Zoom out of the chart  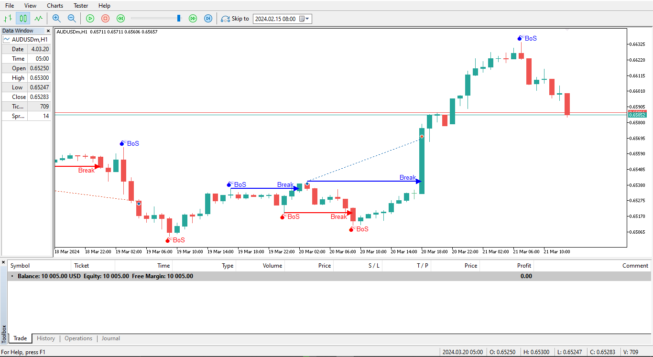pyautogui.click(x=71, y=18)
